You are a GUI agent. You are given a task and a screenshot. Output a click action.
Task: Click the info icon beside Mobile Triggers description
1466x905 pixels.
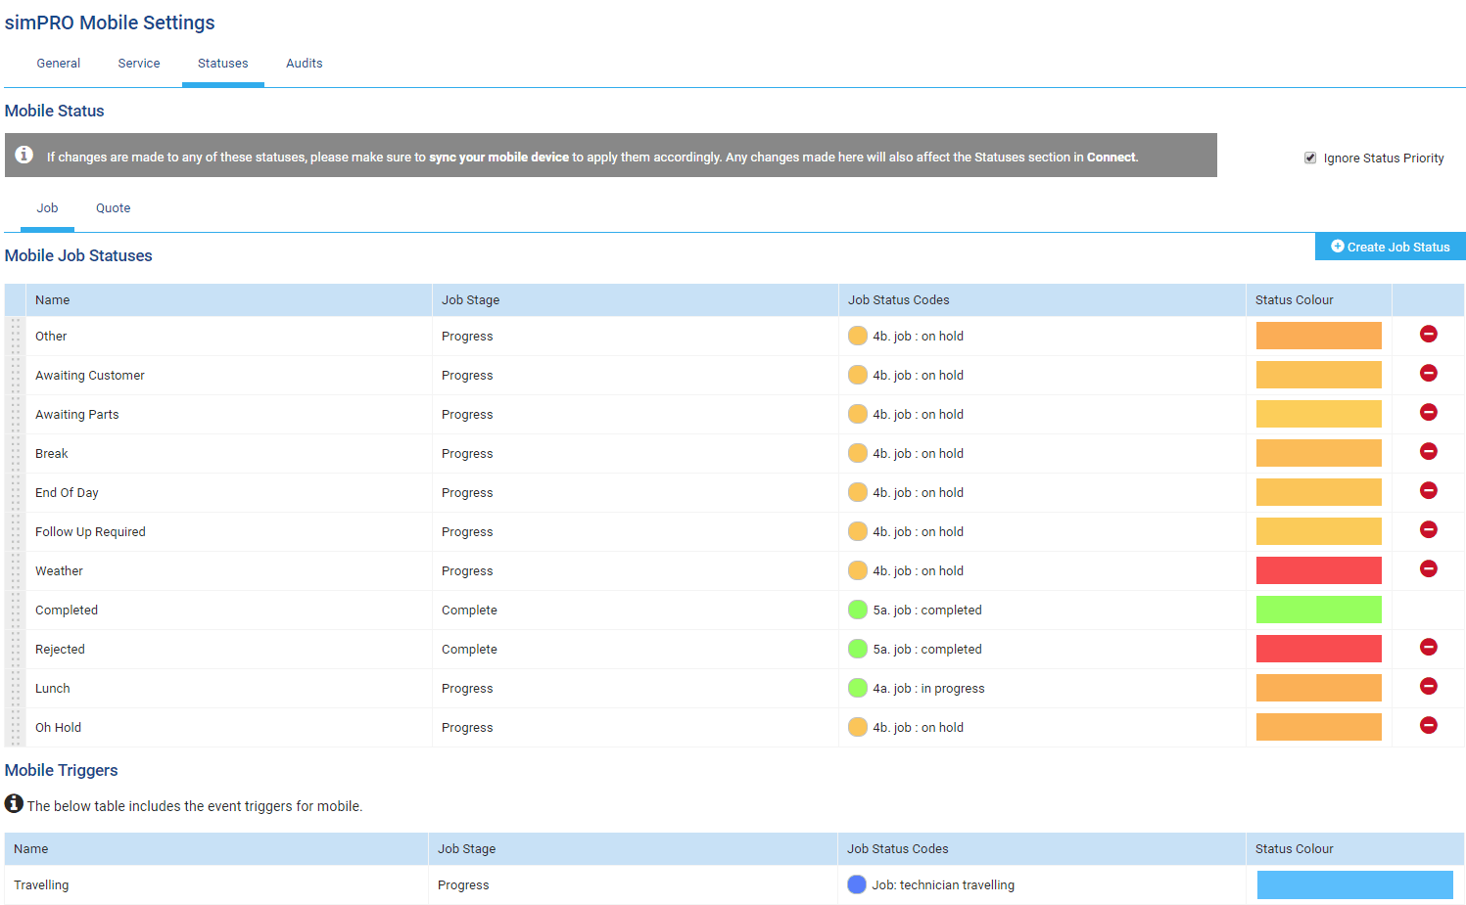pyautogui.click(x=14, y=803)
